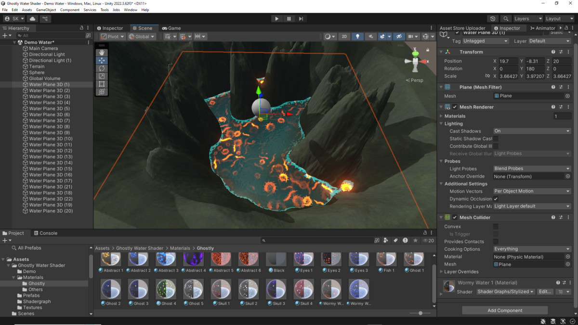The height and width of the screenshot is (325, 578).
Task: Open the Global handle rotation dropdown
Action: (x=142, y=37)
